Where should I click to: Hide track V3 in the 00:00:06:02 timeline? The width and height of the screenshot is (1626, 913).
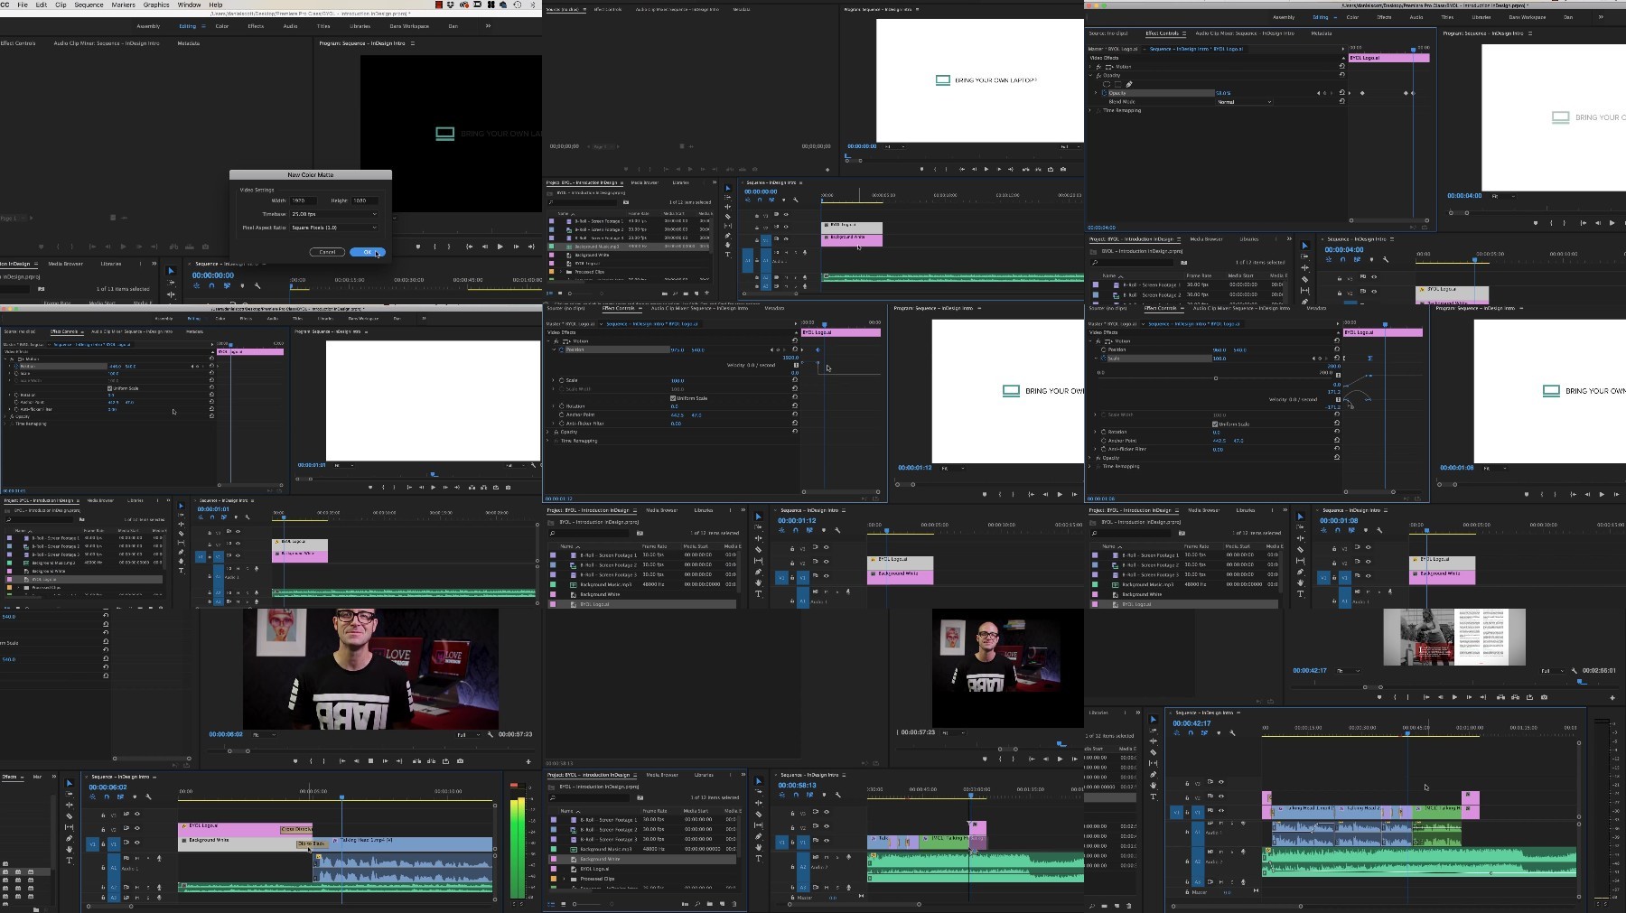[x=137, y=815]
